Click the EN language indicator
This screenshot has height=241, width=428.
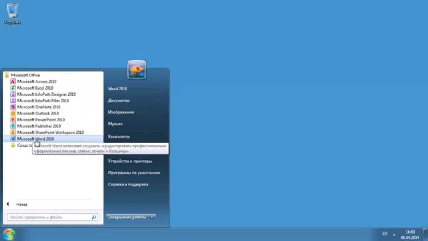385,233
